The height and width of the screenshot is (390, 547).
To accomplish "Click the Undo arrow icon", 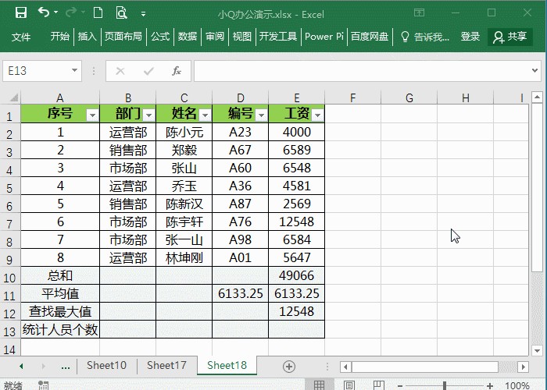I will click(44, 13).
